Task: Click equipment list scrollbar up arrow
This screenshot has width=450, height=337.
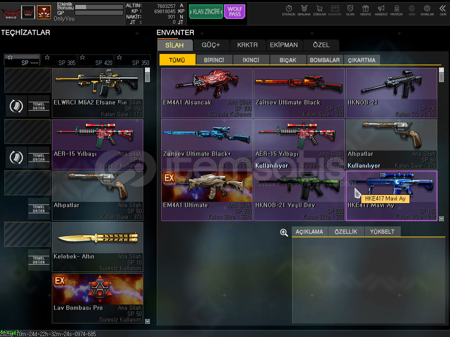Action: (x=148, y=70)
